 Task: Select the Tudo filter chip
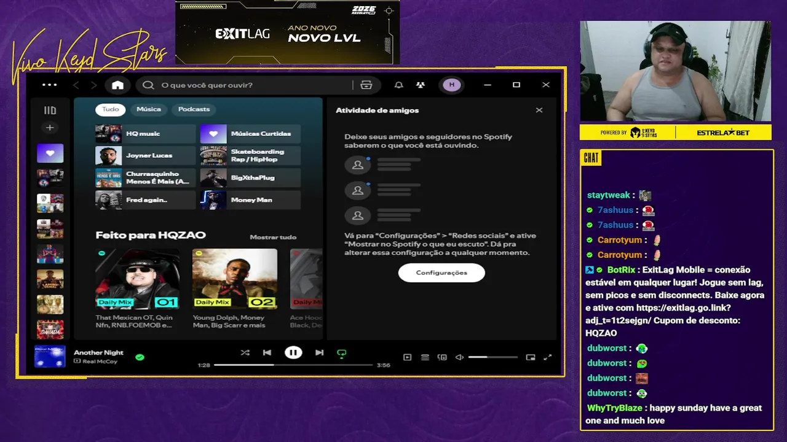click(x=111, y=109)
